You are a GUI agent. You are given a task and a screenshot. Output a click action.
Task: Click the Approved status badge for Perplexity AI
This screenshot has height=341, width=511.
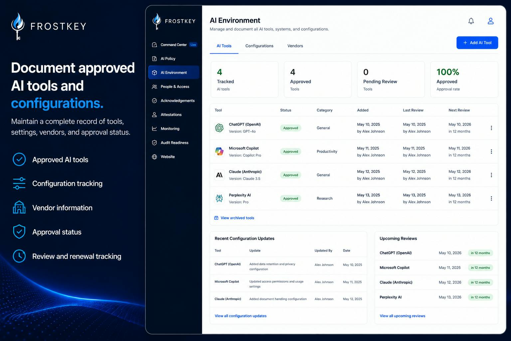tap(290, 198)
